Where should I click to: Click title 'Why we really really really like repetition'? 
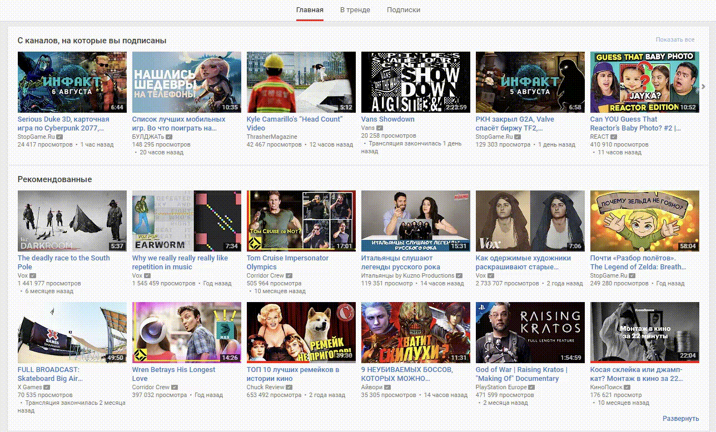pyautogui.click(x=180, y=263)
